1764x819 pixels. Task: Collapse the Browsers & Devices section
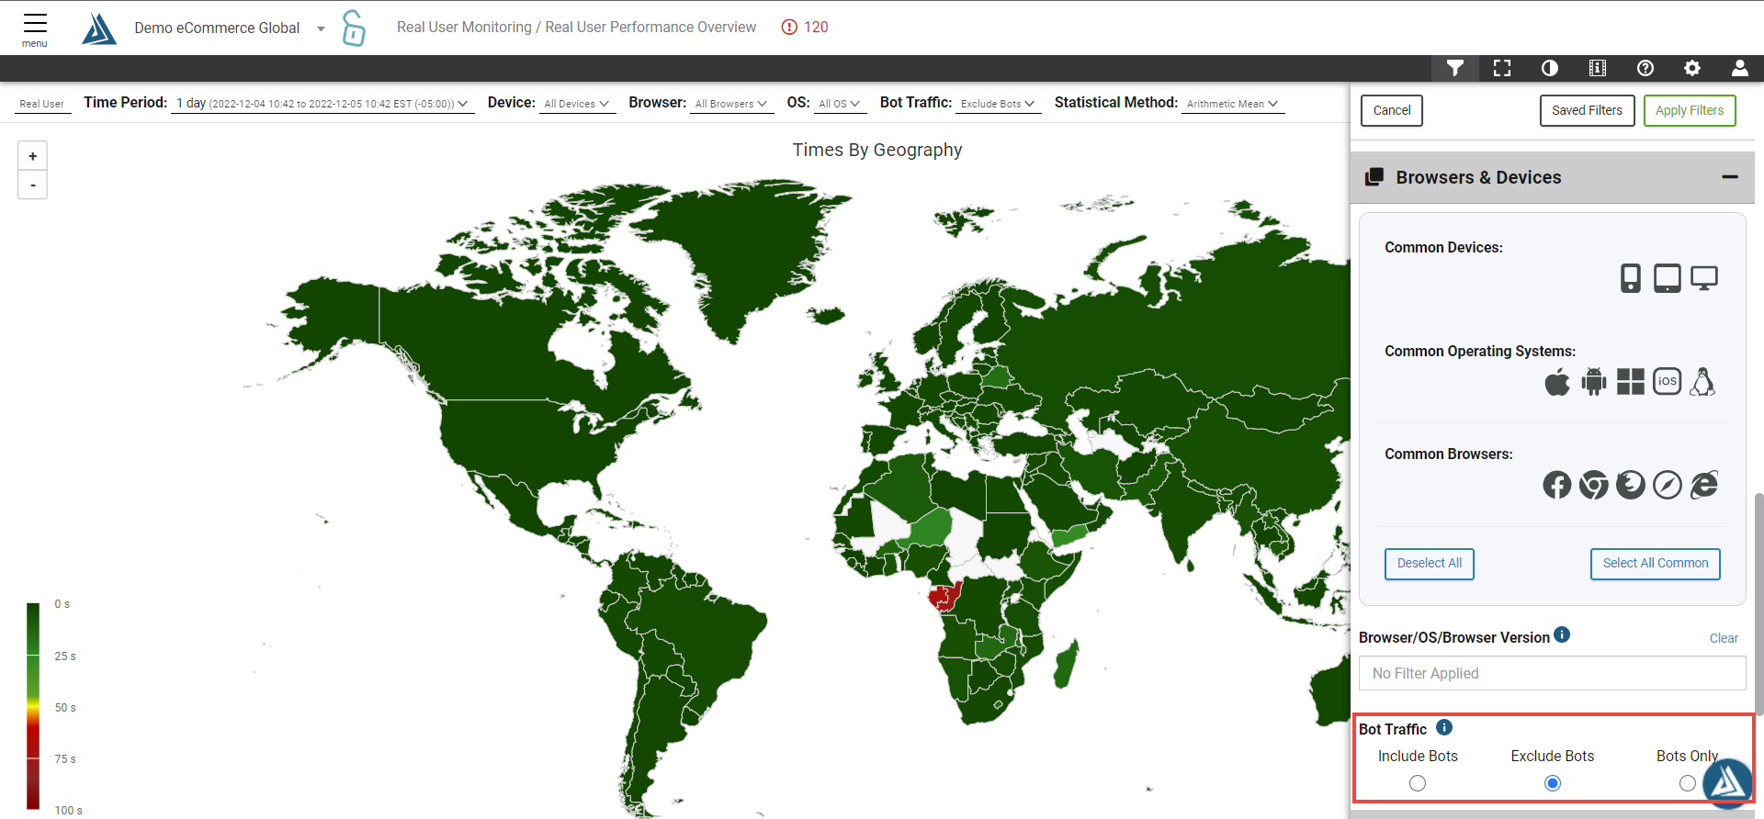1730,177
